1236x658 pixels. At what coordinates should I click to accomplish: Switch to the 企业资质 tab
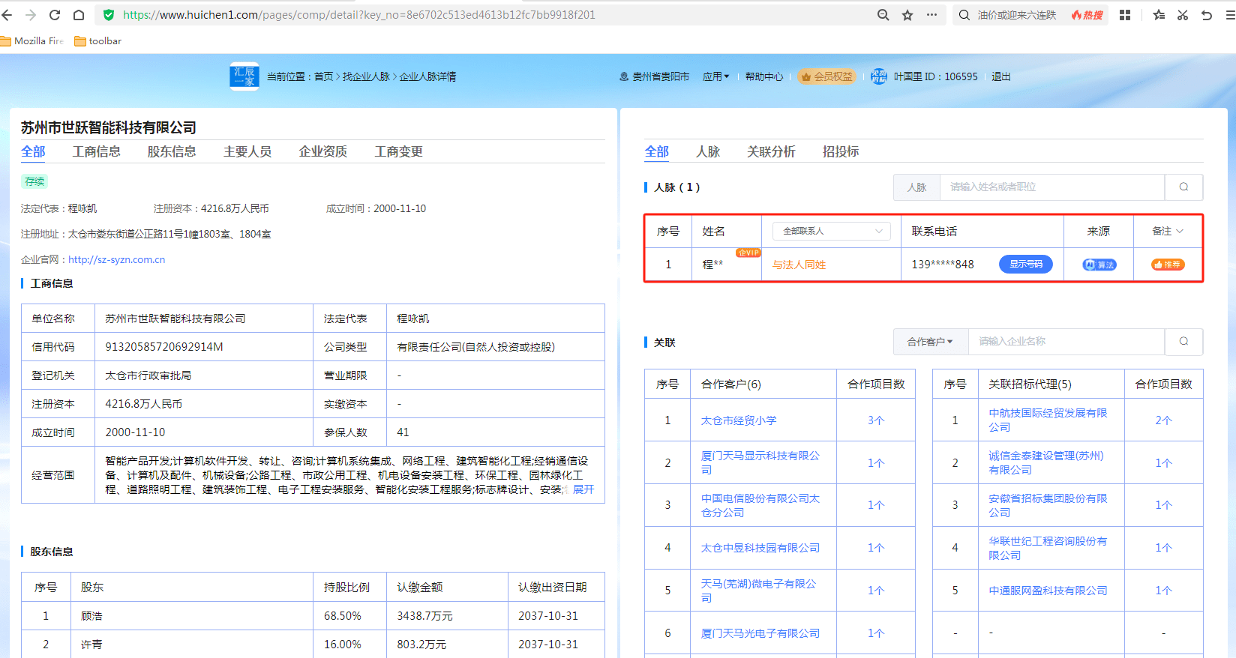pos(323,151)
